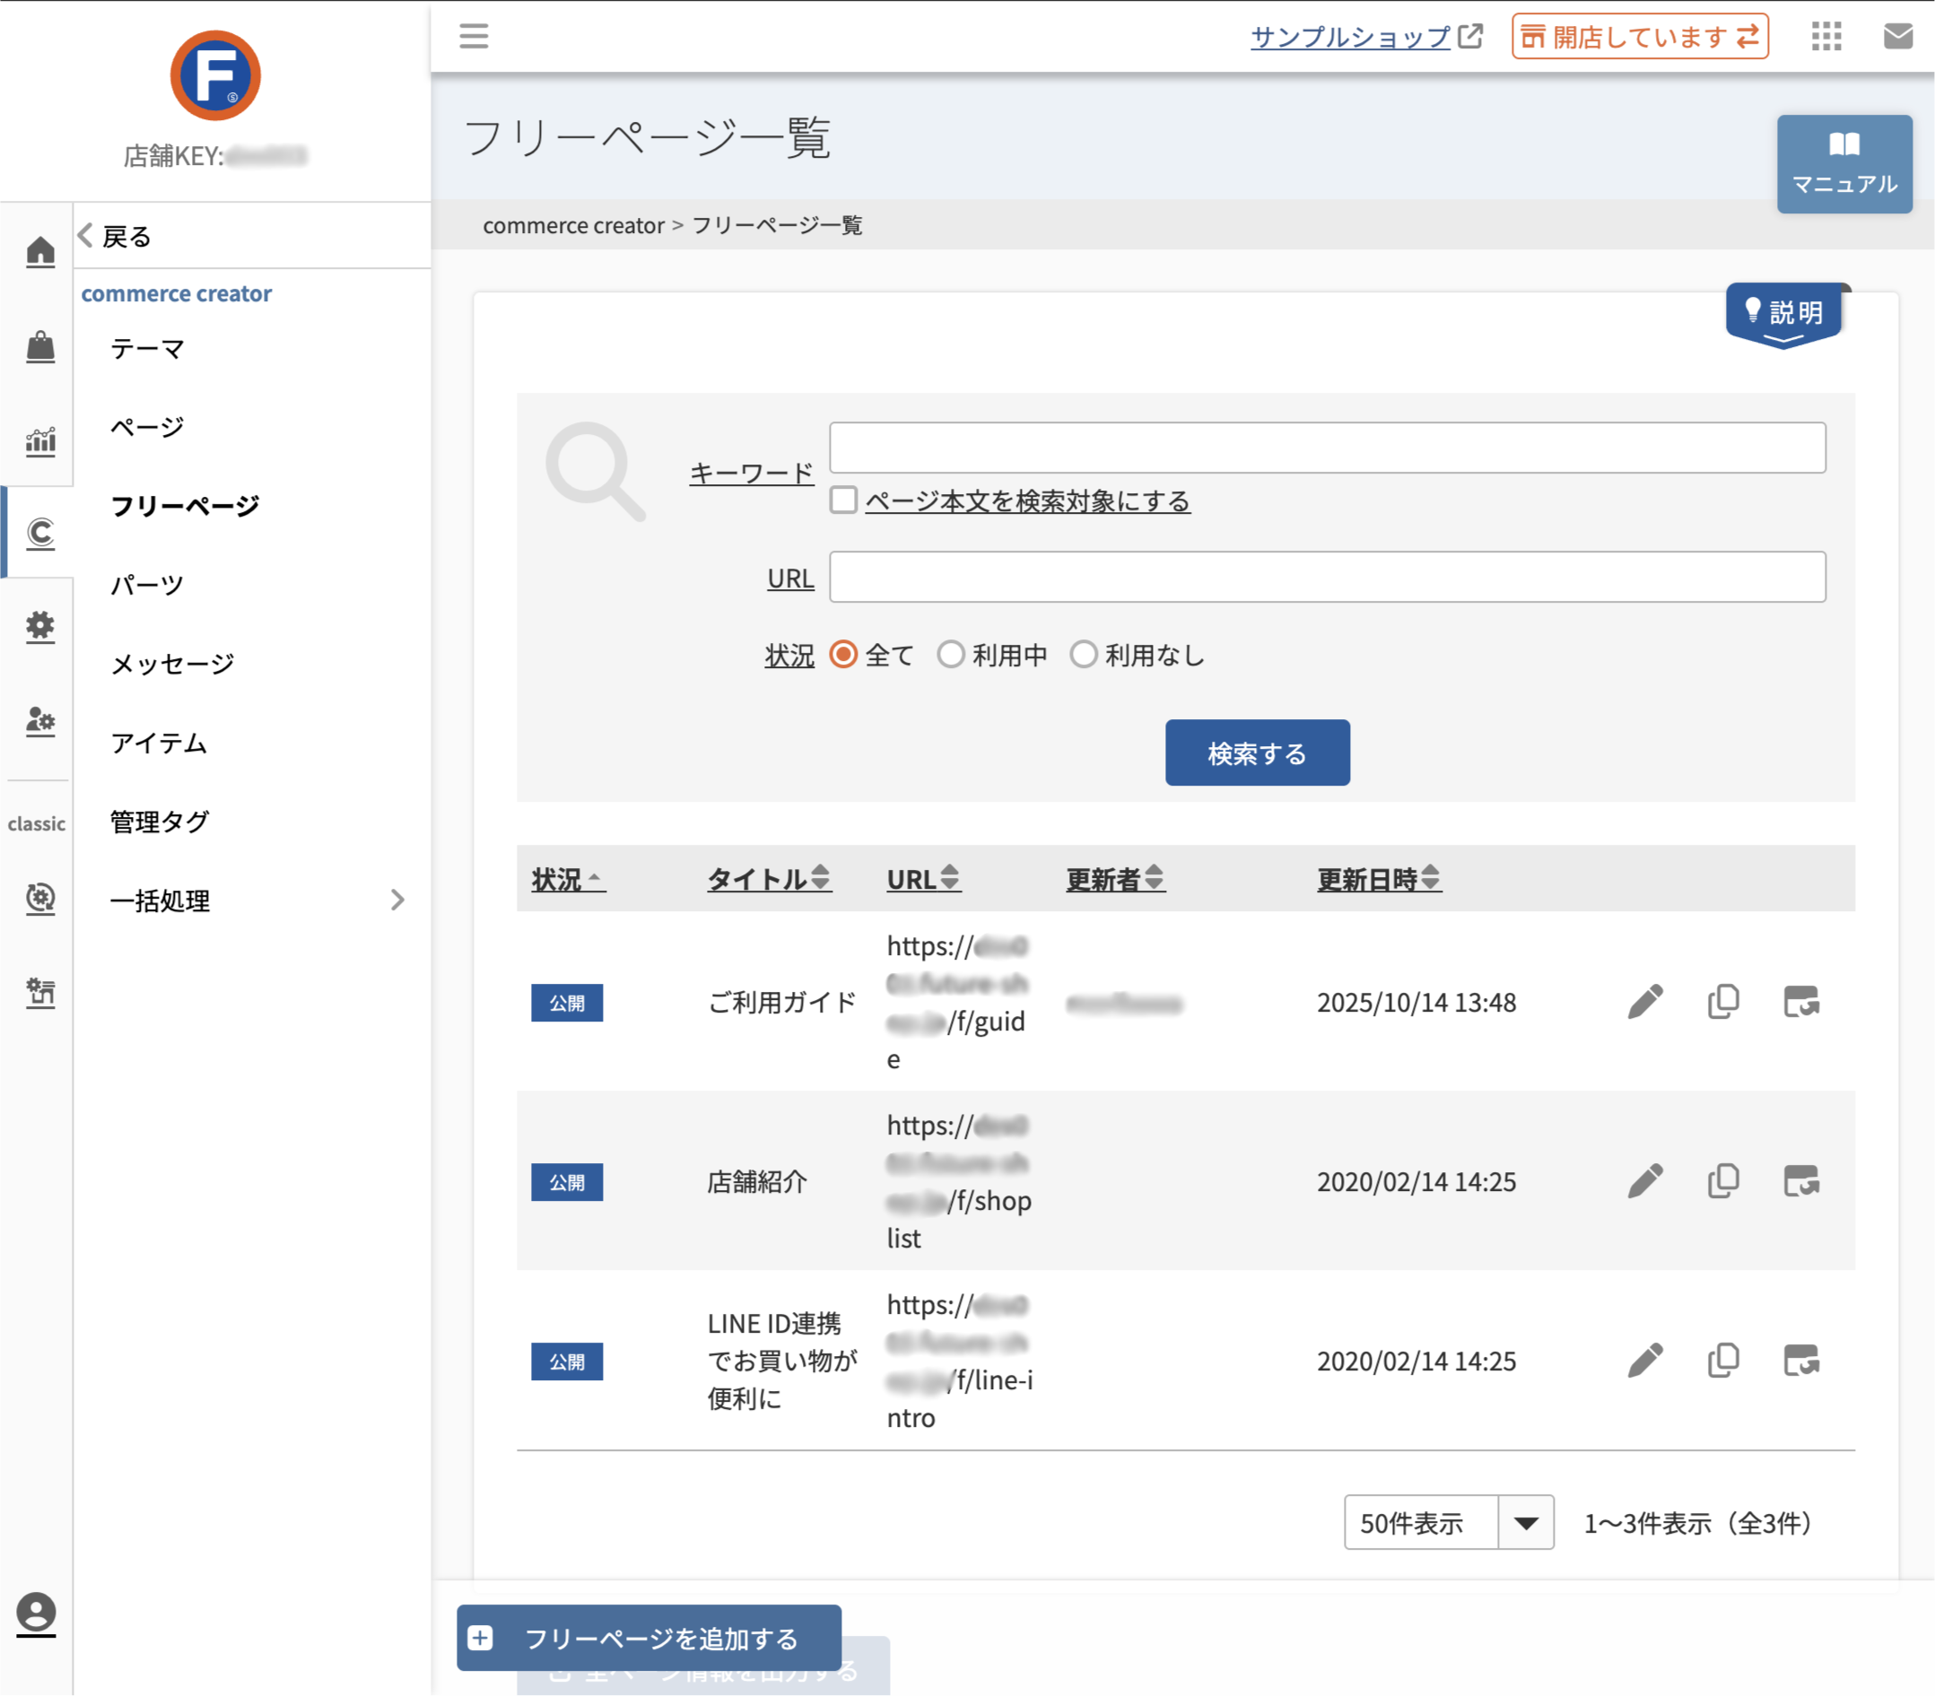Open アイテム in the side menu
Screen dimensions: 1935x1696
159,743
